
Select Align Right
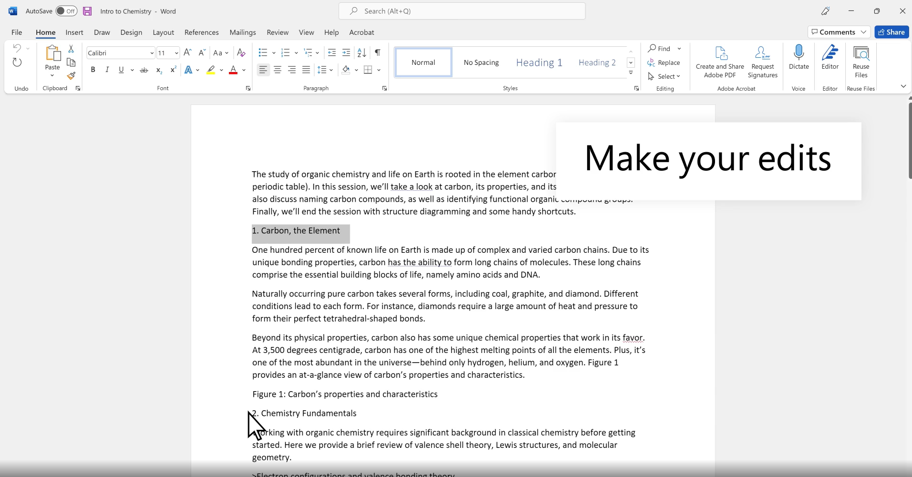[292, 70]
